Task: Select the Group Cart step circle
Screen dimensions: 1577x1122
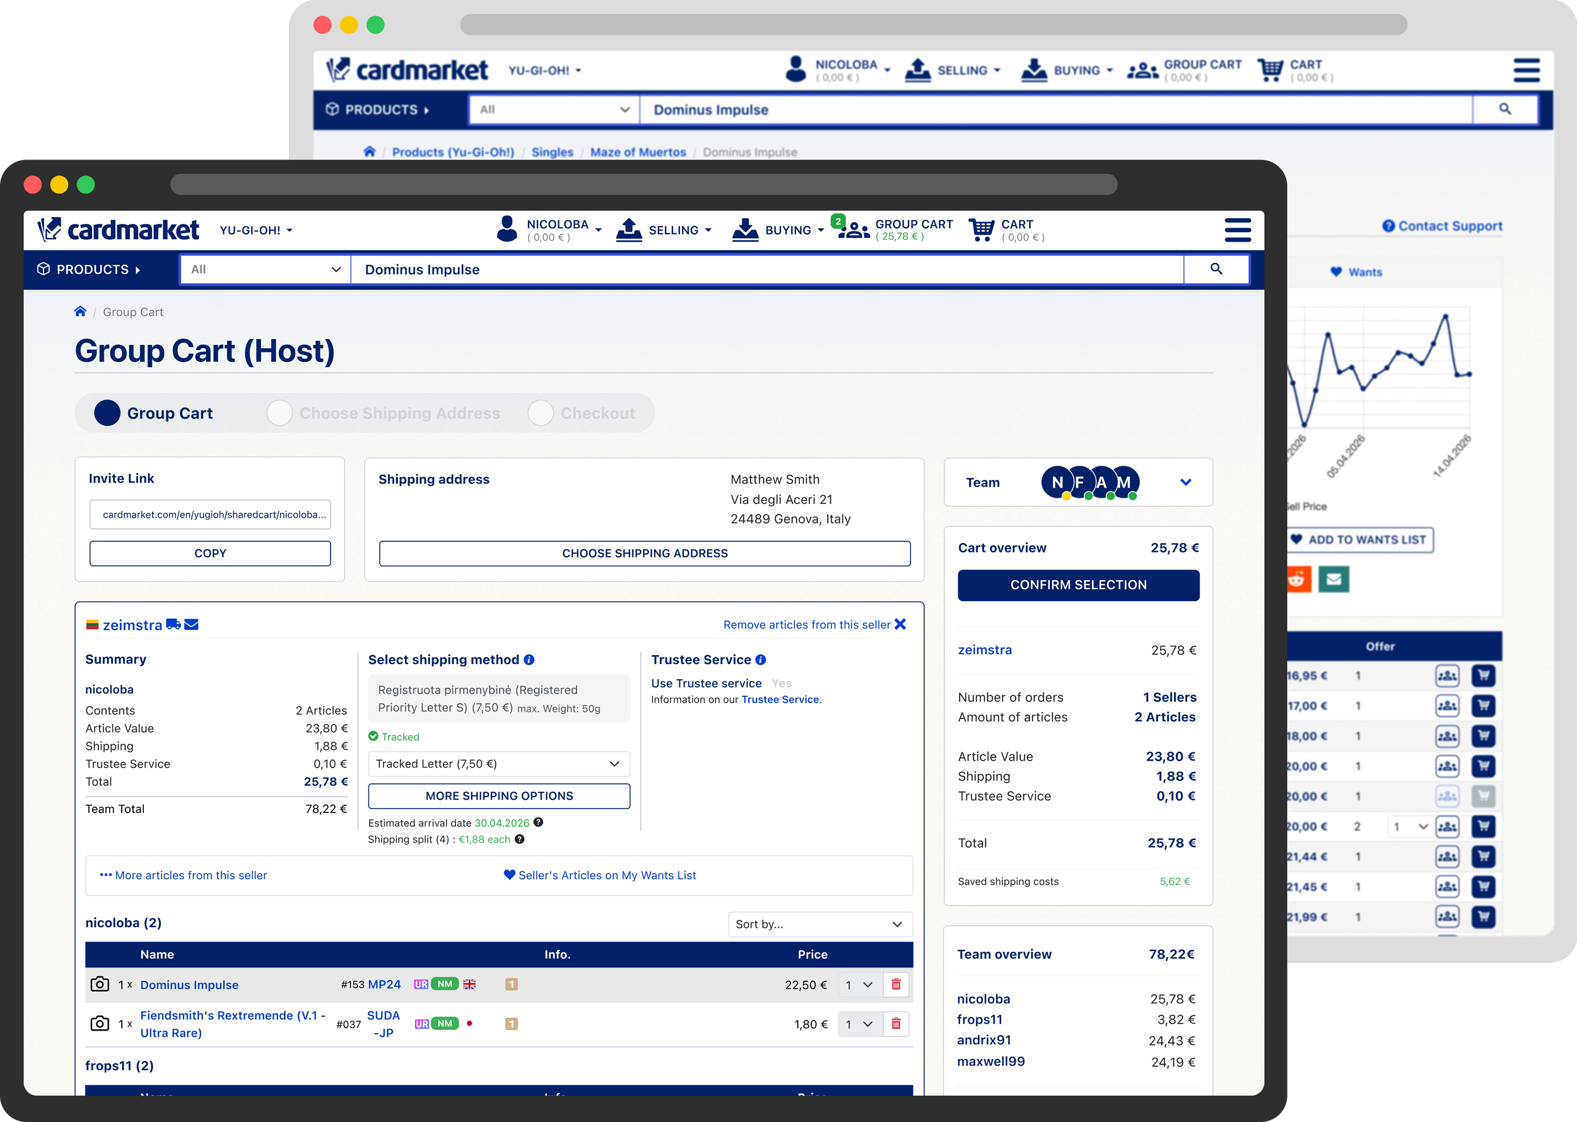Action: click(x=107, y=413)
